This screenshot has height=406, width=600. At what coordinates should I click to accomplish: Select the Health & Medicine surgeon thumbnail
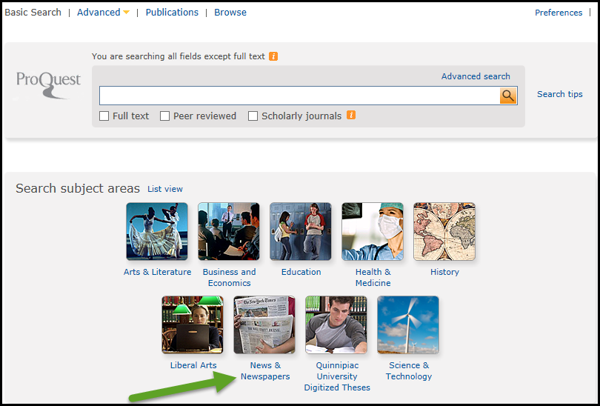373,231
